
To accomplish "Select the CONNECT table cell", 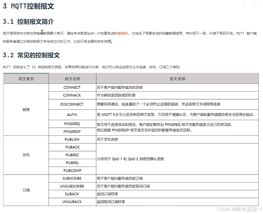I will 72,87.
